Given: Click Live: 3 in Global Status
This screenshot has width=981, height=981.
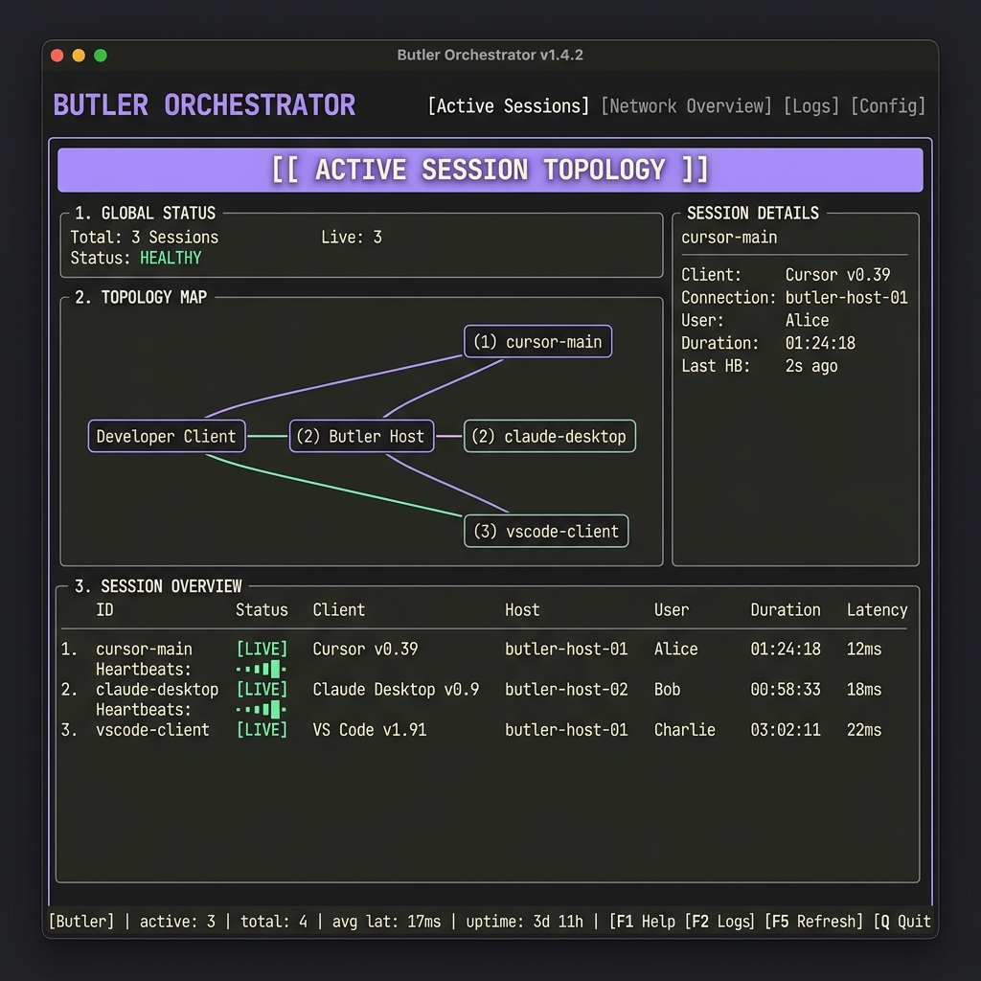Looking at the screenshot, I should pos(351,238).
